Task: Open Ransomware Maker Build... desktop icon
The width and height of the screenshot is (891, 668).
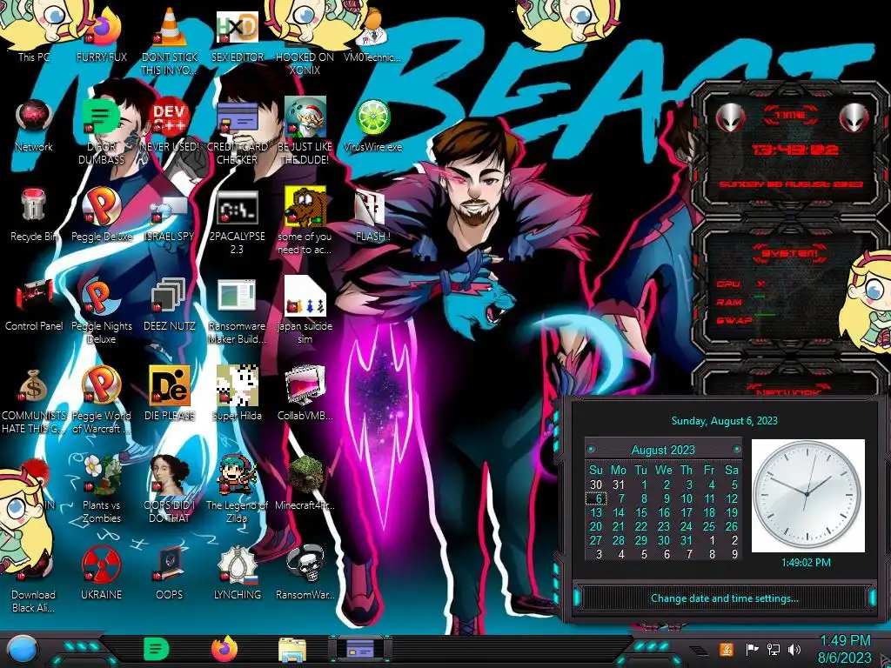Action: click(x=238, y=311)
